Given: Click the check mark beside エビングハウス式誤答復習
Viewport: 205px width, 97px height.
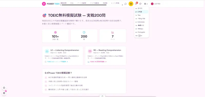Looking at the screenshot, I should (46, 86).
